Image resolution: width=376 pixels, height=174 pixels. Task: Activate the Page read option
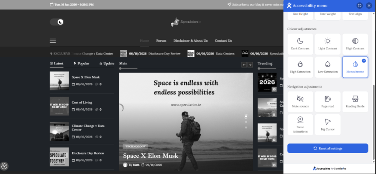point(328,102)
